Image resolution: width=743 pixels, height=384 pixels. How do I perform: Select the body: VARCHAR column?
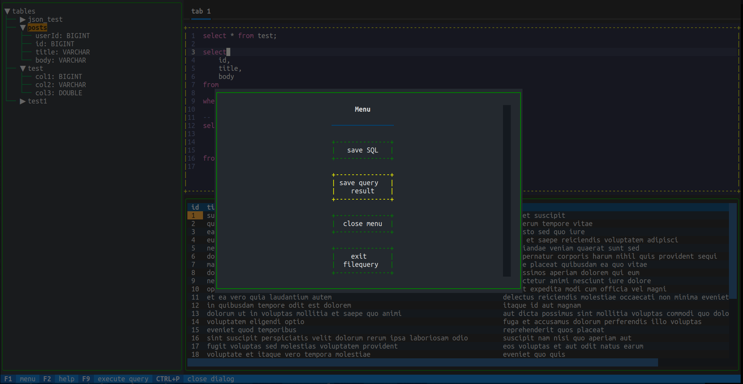click(x=61, y=60)
